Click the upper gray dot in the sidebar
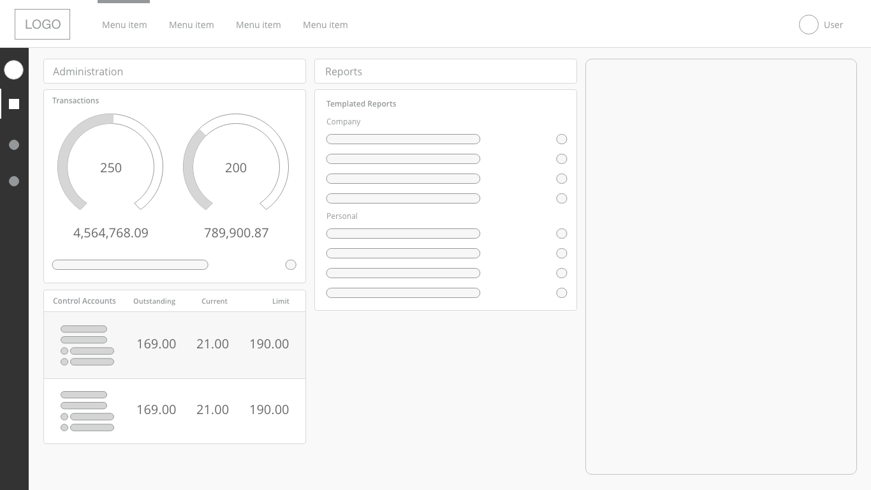871x490 pixels. coord(14,145)
